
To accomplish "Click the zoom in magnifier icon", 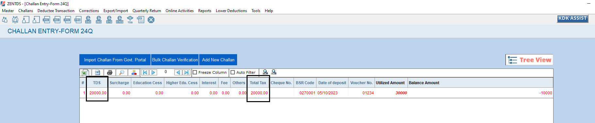I will coord(265,72).
